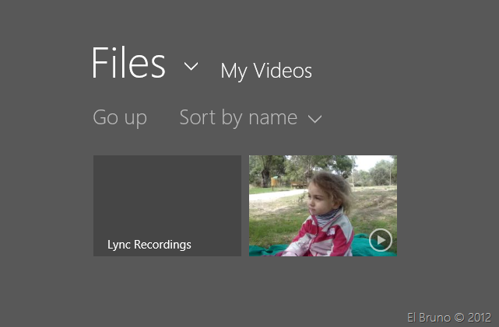This screenshot has height=327, width=499.
Task: Click the El Bruno © 2012 watermark
Action: pos(448,317)
